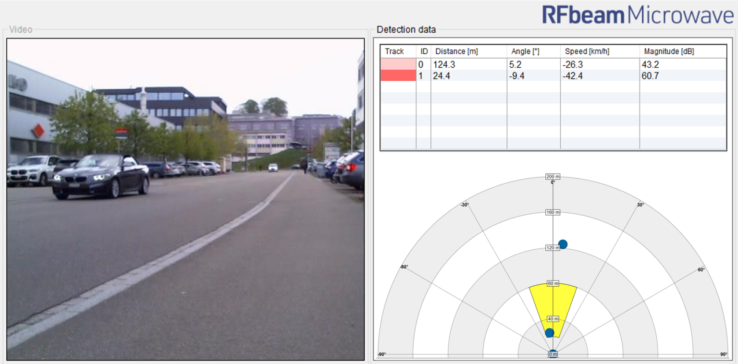Select the blue target dot near 120 m
The width and height of the screenshot is (738, 364).
click(x=563, y=244)
